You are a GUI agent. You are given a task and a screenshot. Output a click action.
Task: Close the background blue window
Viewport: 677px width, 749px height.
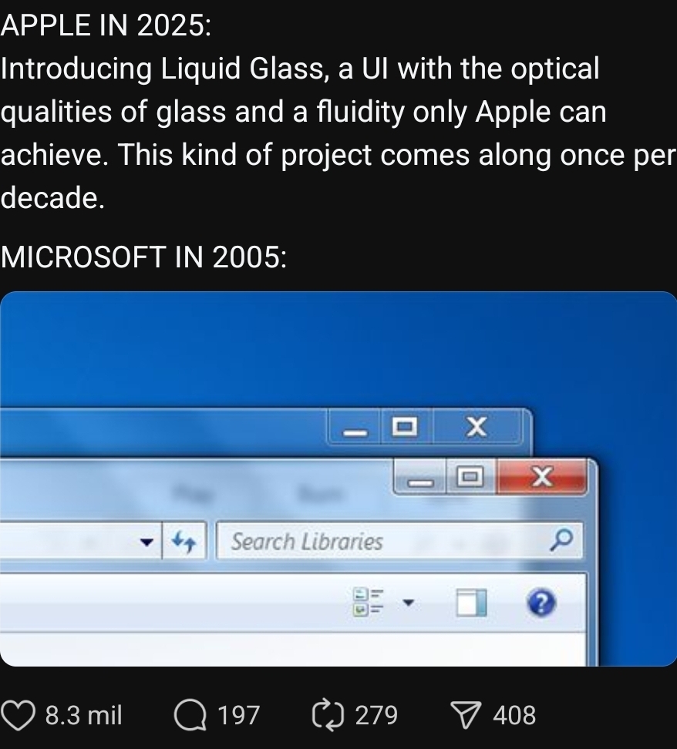[477, 427]
